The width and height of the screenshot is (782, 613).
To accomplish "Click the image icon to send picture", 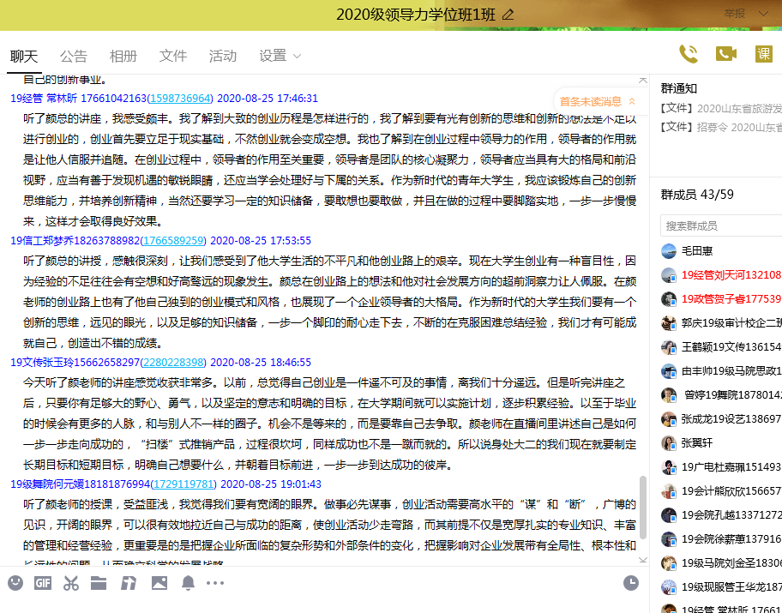I will coord(159,583).
